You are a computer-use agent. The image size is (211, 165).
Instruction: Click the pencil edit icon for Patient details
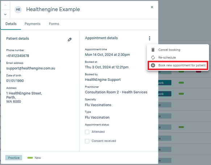point(70,40)
